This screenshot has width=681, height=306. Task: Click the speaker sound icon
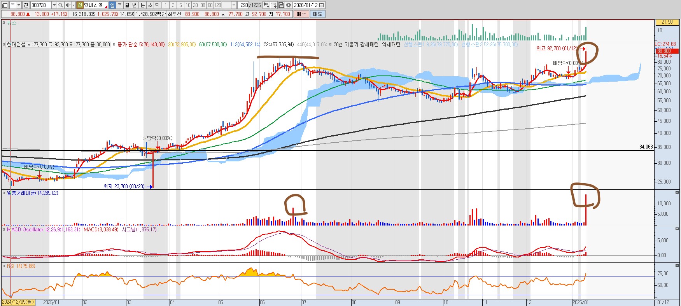point(68,5)
